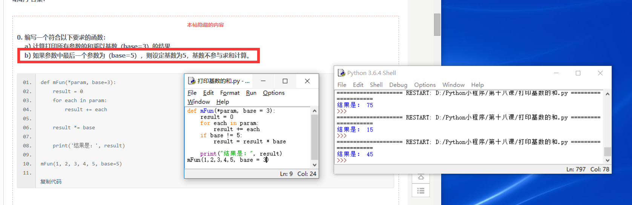Maximize the 打印基数的和.py editor window
Viewport: 632px width, 205px height.
(x=285, y=81)
